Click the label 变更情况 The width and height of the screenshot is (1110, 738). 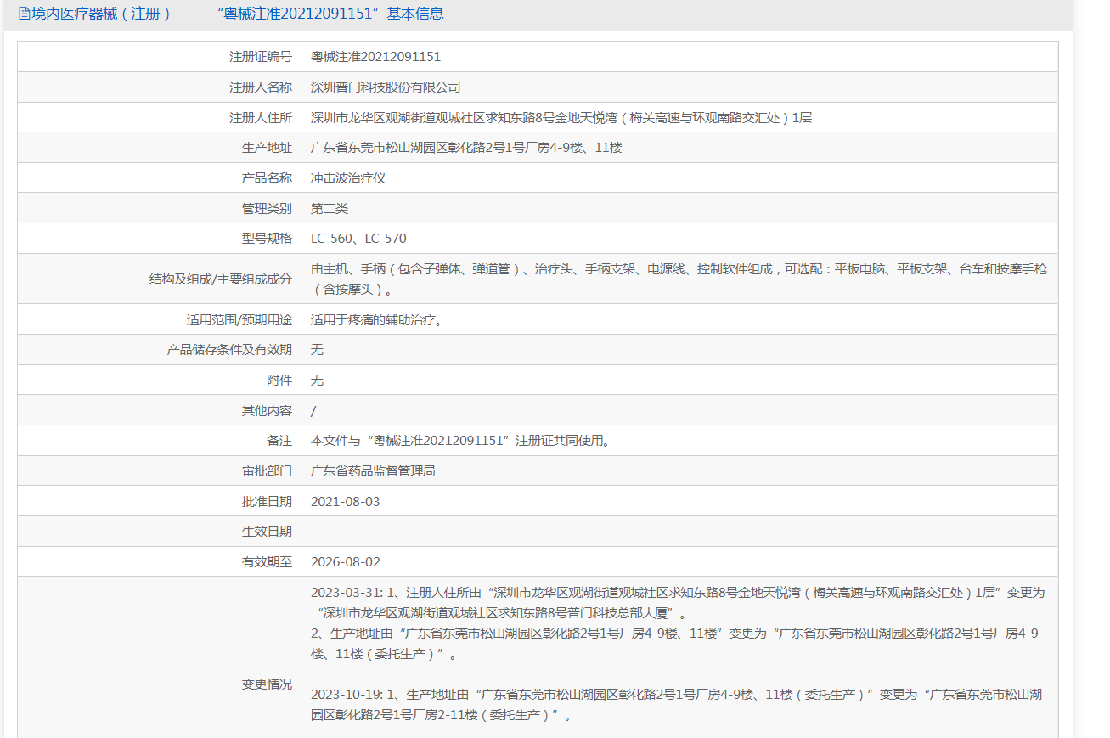(267, 684)
